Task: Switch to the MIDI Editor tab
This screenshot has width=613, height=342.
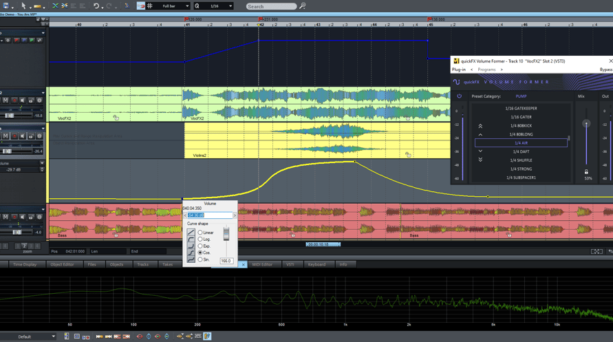Action: (x=262, y=265)
